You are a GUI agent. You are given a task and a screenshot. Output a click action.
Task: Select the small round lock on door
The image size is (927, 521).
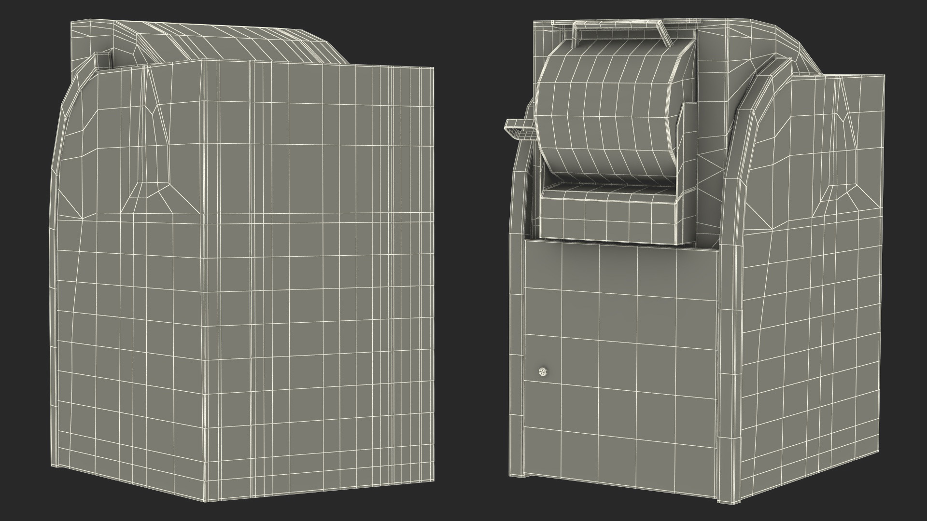[543, 372]
